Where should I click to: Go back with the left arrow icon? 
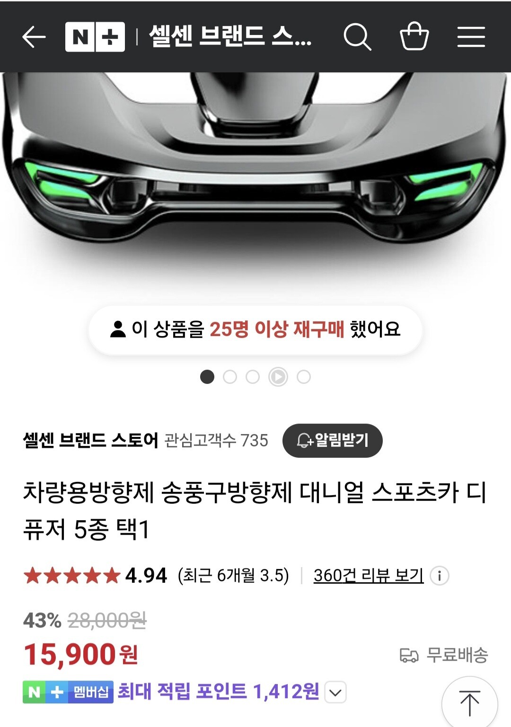pos(34,37)
